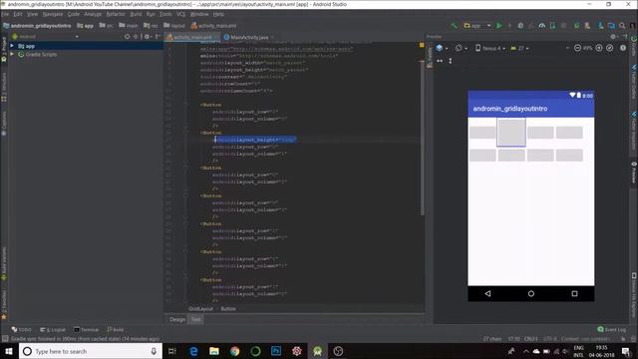The width and height of the screenshot is (638, 359).
Task: Open the Navigate menu
Action: coord(53,14)
